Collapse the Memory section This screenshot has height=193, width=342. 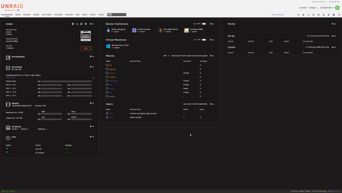tap(93, 103)
